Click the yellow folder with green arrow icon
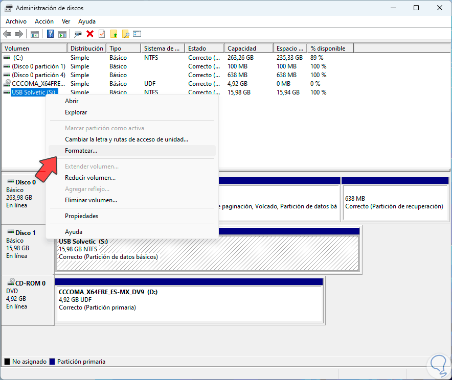This screenshot has width=452, height=380. 114,34
